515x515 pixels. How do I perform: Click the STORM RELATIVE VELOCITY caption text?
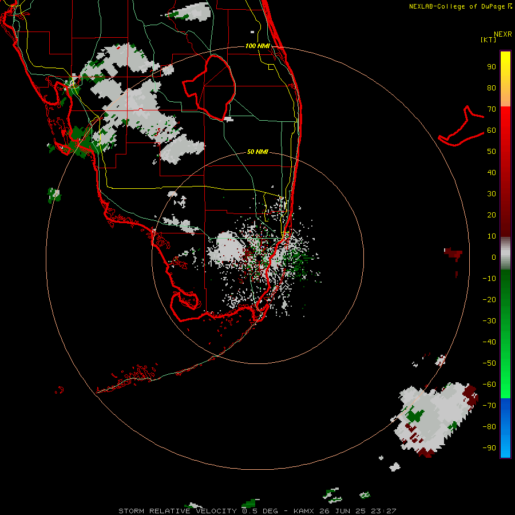pos(177,511)
